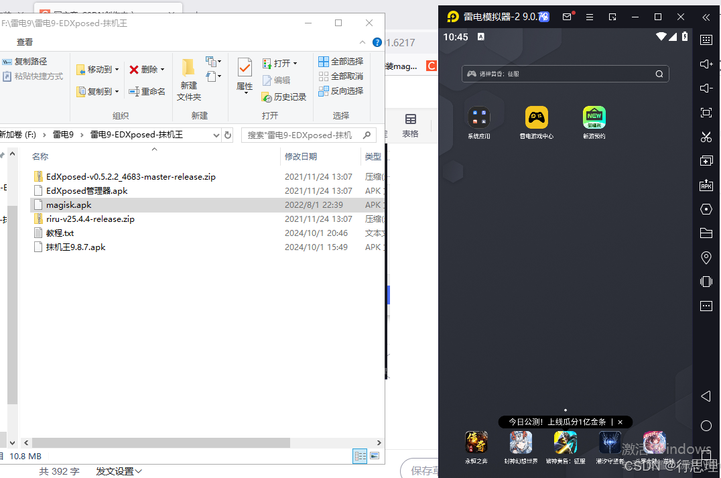Viewport: 721px width, 478px height.
Task: Click 雷电9 in the address breadcrumb
Action: (63, 135)
